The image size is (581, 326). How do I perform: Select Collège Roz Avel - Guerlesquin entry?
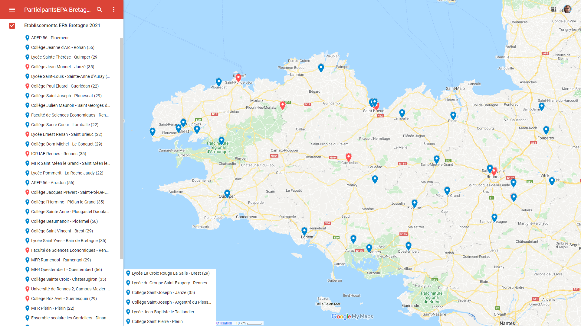click(64, 299)
